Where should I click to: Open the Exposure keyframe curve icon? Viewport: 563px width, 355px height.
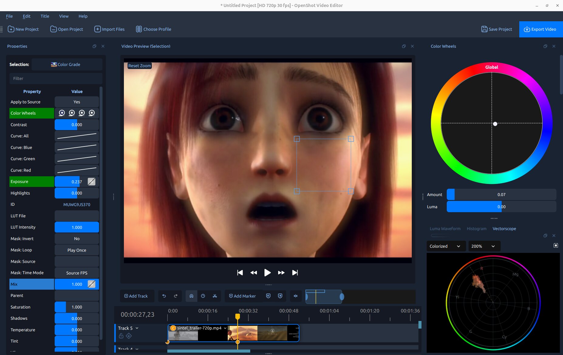(x=91, y=182)
